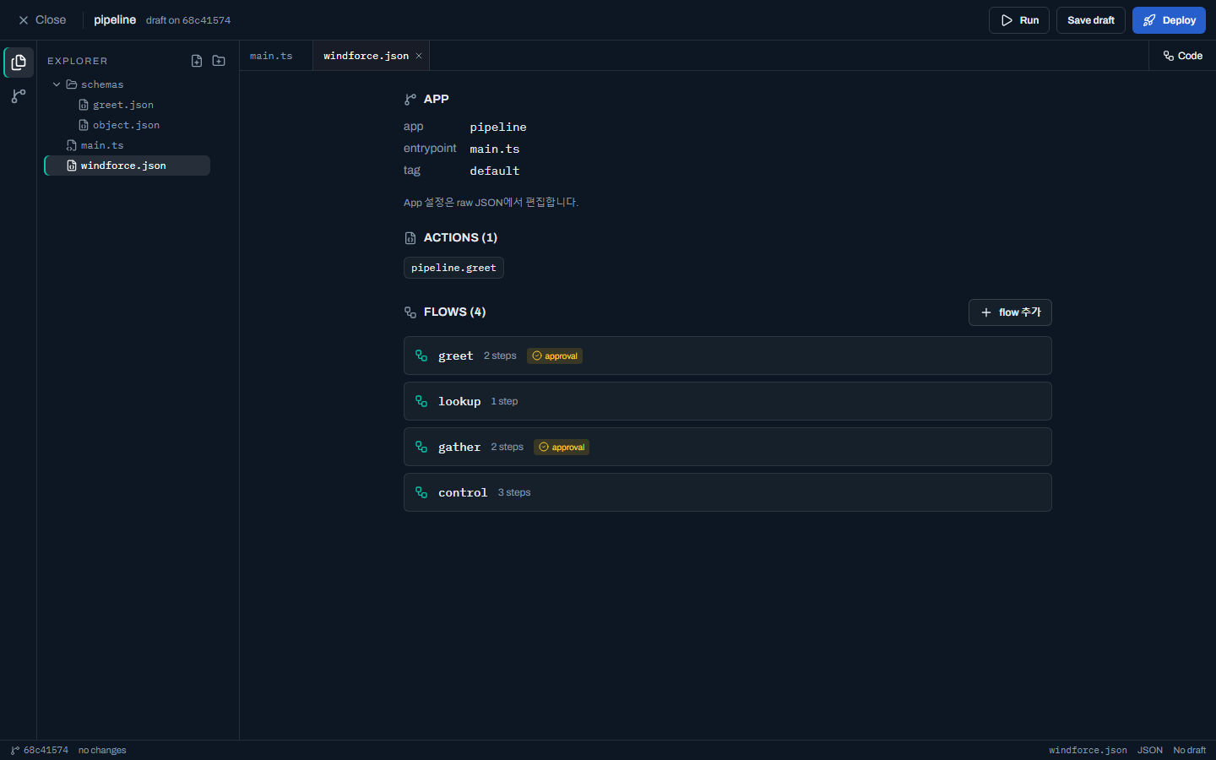The image size is (1216, 760).
Task: Select the pipeline.greet action chip
Action: (x=453, y=268)
